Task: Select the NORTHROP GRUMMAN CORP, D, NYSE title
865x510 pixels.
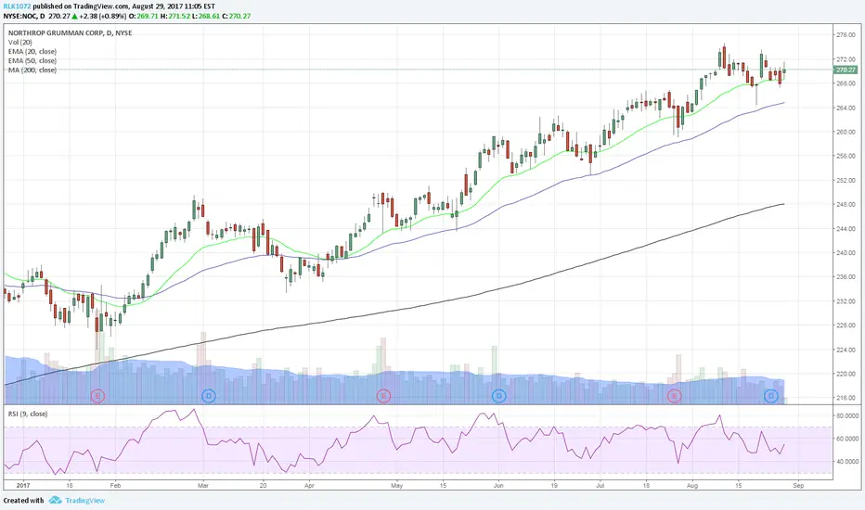Action: click(x=70, y=33)
